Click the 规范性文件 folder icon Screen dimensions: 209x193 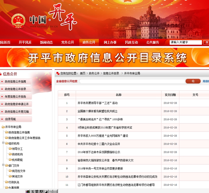[10, 171]
